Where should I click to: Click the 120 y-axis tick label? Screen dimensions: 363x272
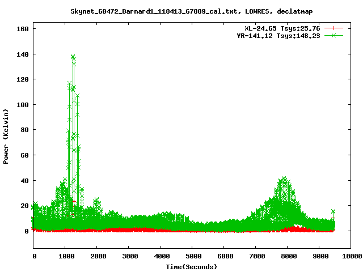pyautogui.click(x=23, y=79)
